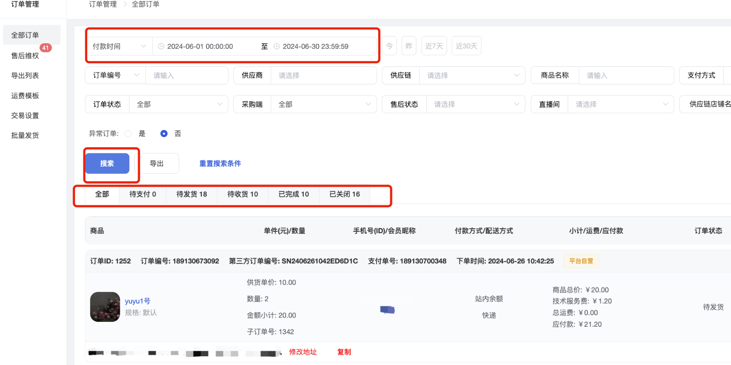Click the 重置搜索条件 link
Screen dimensions: 731x365
tap(220, 164)
